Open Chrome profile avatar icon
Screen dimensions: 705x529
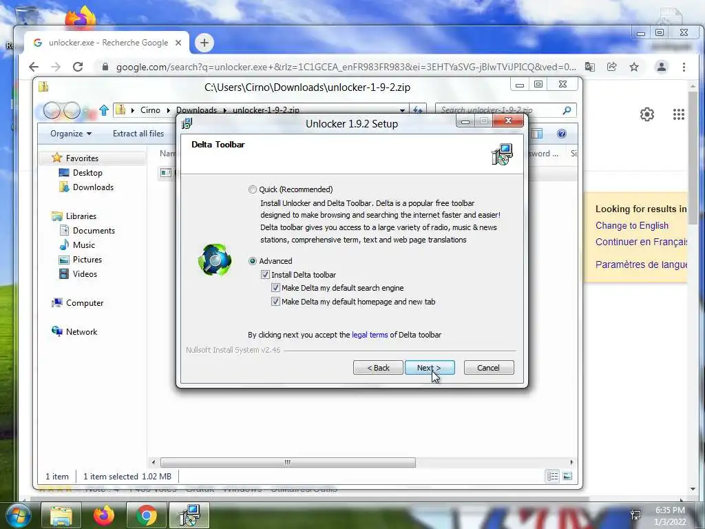pyautogui.click(x=662, y=67)
